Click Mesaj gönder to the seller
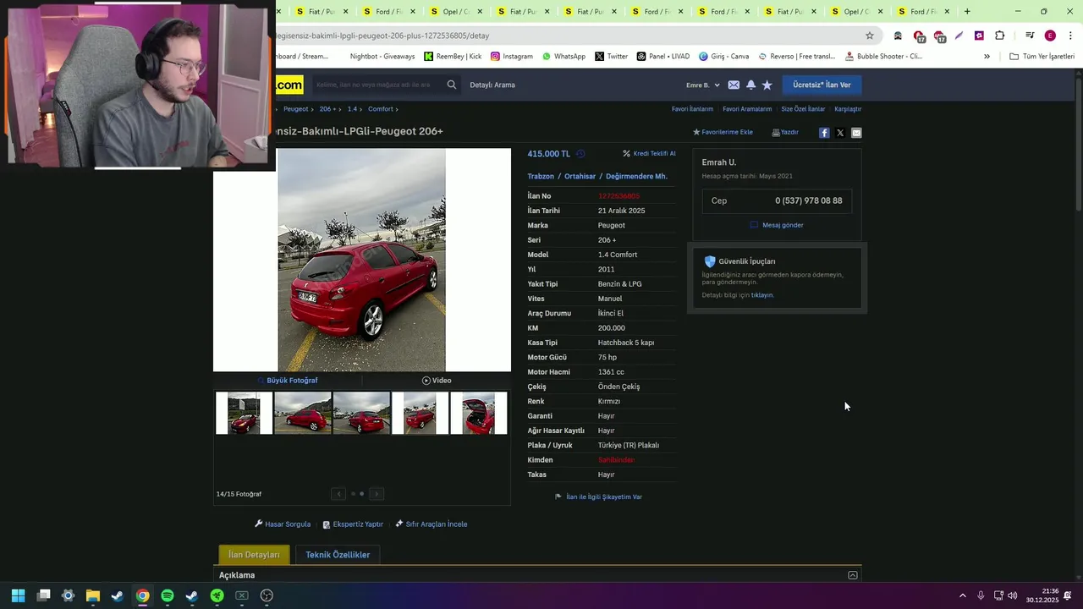 (x=777, y=225)
